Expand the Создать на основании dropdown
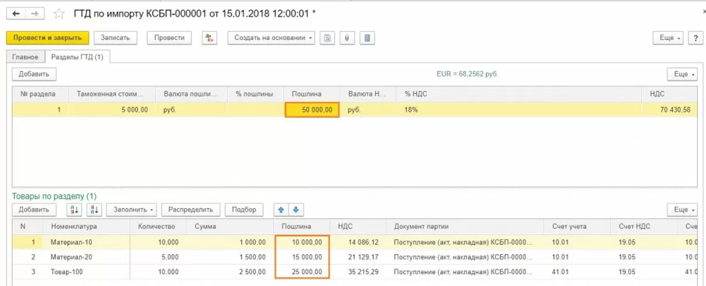Image resolution: width=706 pixels, height=286 pixels. pyautogui.click(x=271, y=38)
